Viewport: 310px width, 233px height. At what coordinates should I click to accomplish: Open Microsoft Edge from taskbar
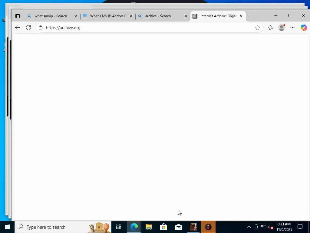[x=134, y=227]
